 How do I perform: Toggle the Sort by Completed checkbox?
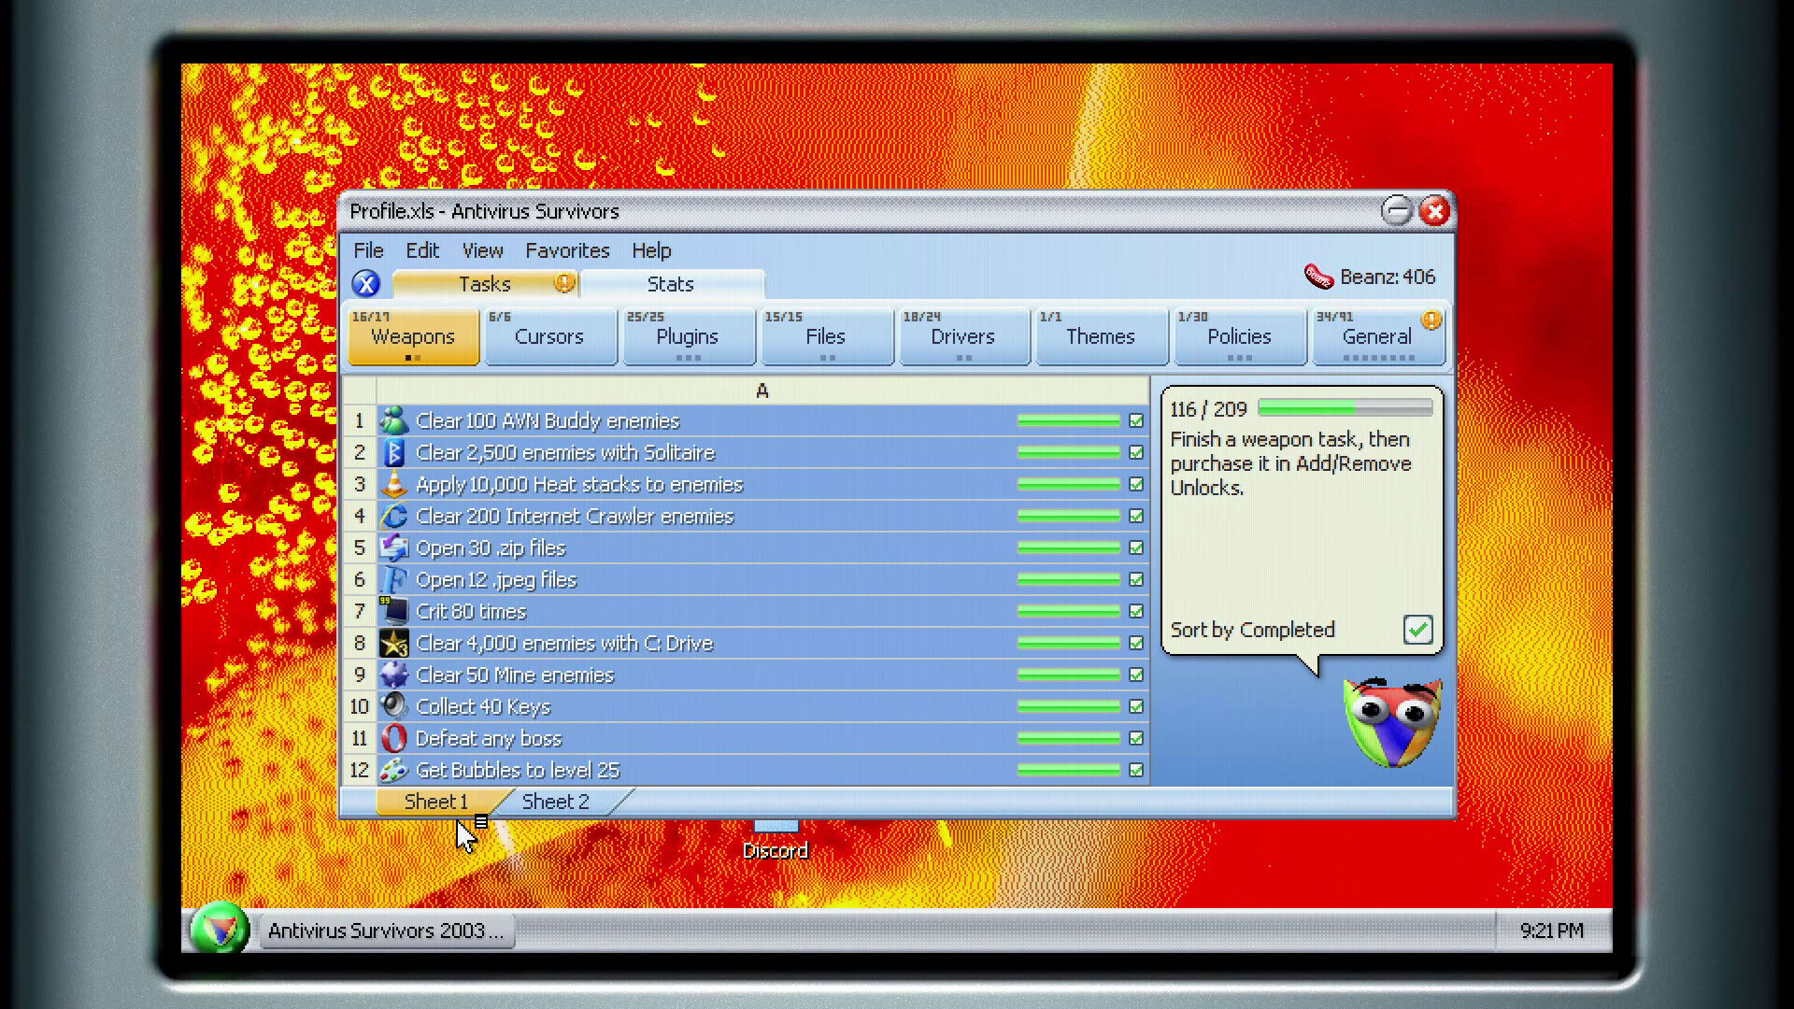1417,630
